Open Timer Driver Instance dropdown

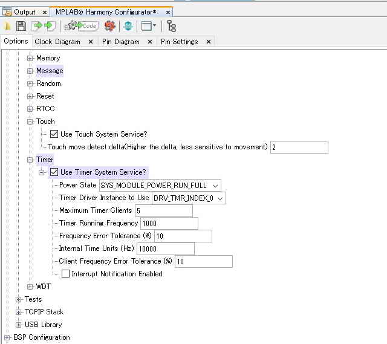point(220,198)
